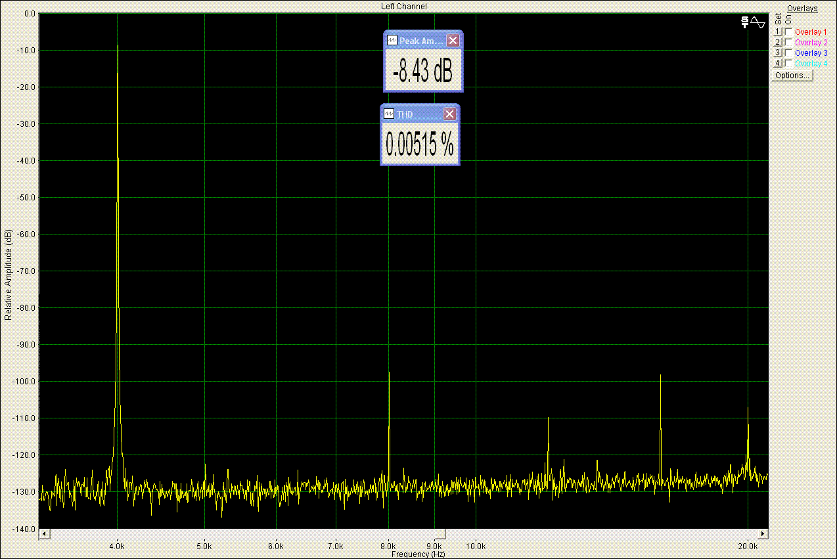
Task: Click the Peak Amplitude window's title icon
Action: point(392,41)
